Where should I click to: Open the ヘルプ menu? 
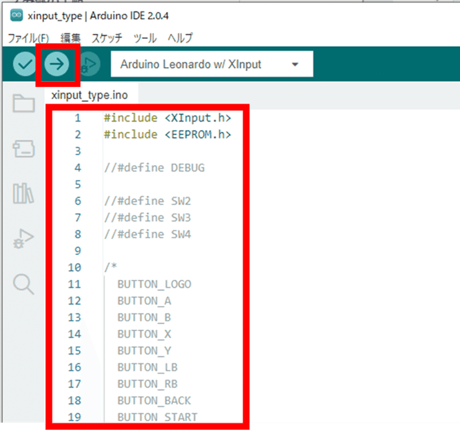tap(180, 38)
